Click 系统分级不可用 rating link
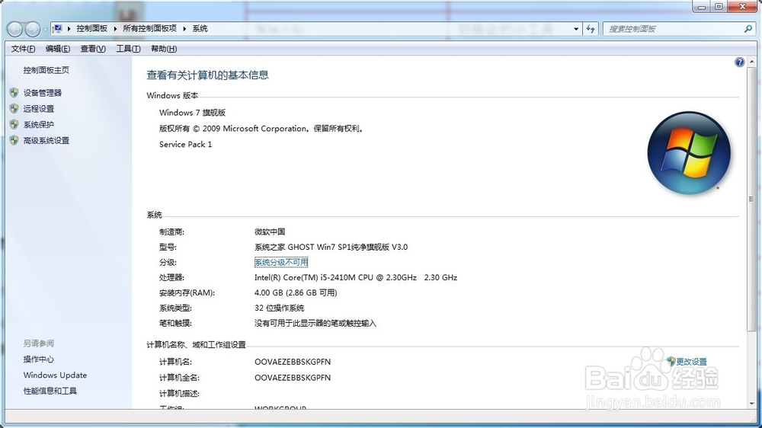This screenshot has width=762, height=428. pos(281,262)
